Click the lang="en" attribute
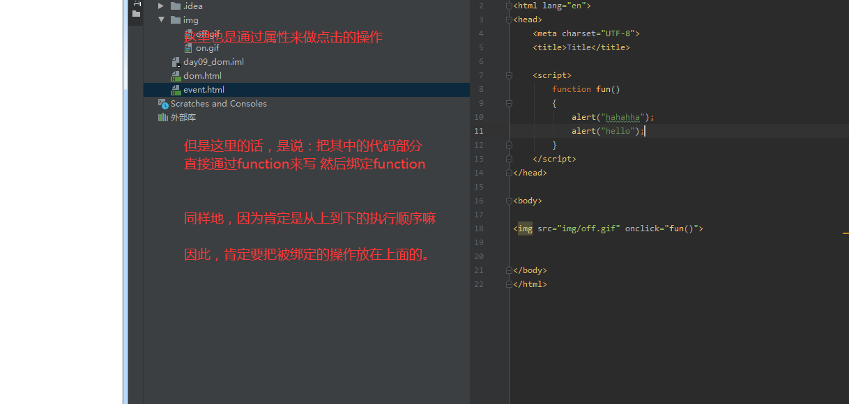 (564, 6)
